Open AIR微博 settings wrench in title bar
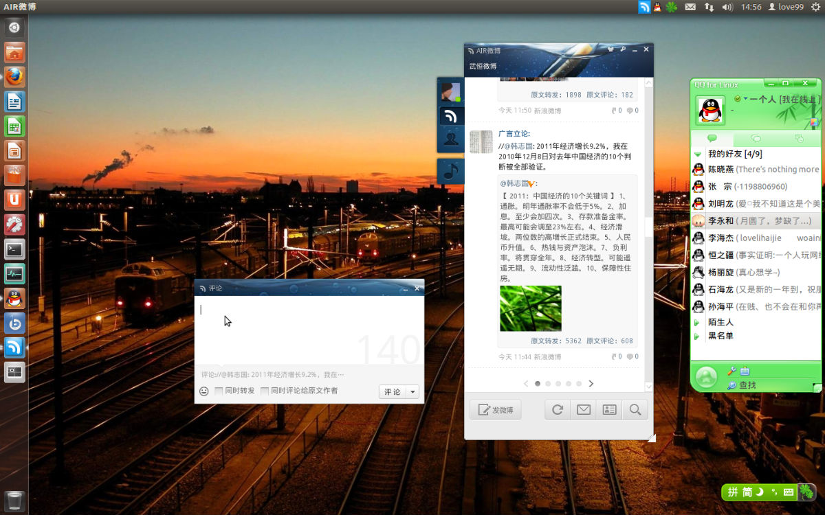The height and width of the screenshot is (515, 825). coord(623,49)
